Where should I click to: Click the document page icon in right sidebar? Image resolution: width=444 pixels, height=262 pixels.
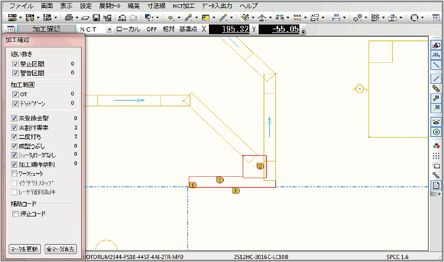coord(436,186)
